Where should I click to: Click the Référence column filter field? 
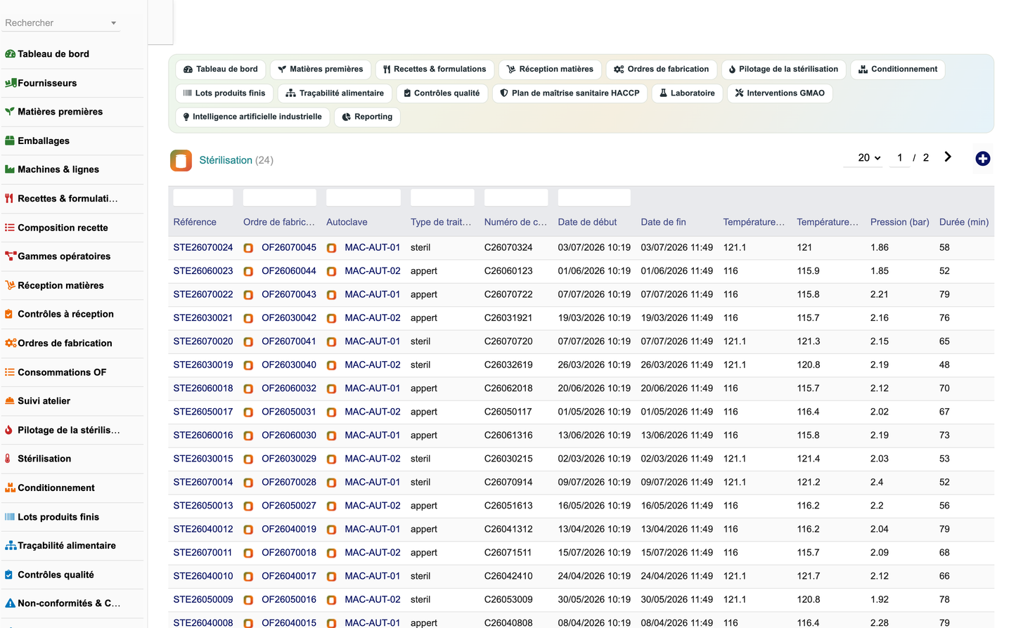coord(203,197)
